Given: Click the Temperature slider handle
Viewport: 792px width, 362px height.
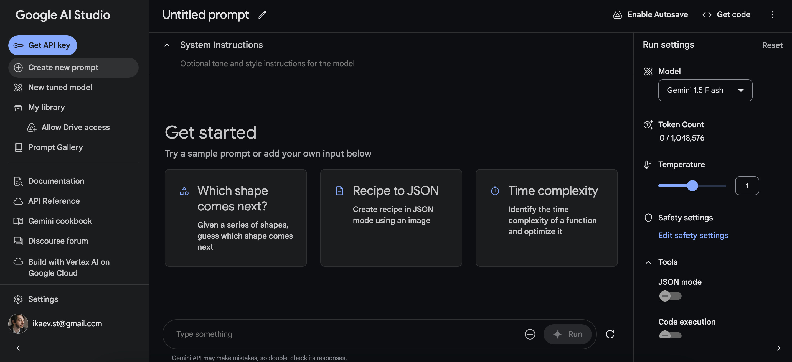Looking at the screenshot, I should point(692,186).
